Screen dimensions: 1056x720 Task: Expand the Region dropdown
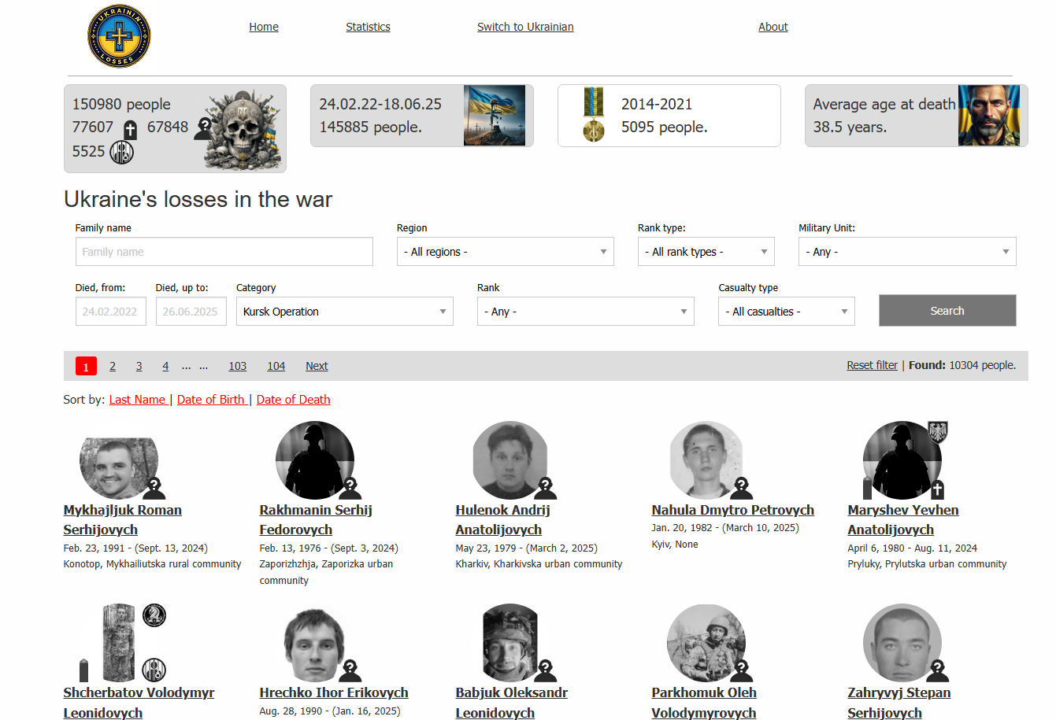(x=506, y=252)
